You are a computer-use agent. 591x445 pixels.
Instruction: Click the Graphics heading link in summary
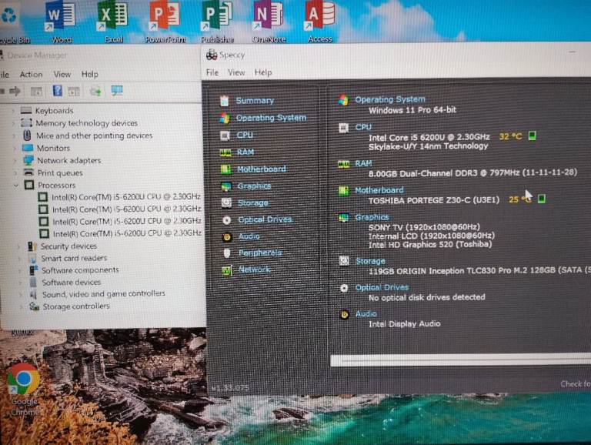point(372,218)
